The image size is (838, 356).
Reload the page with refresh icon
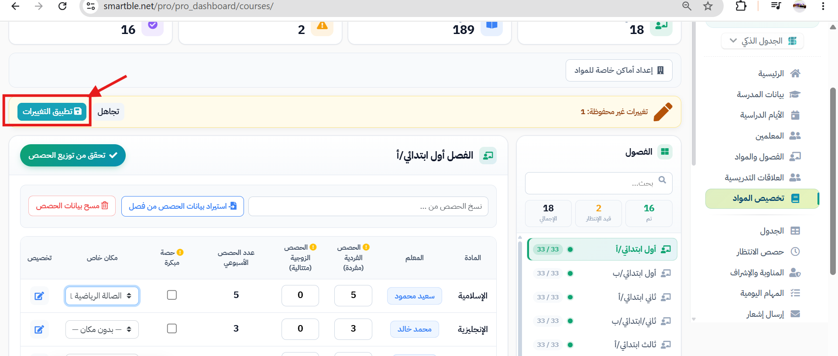coord(62,6)
